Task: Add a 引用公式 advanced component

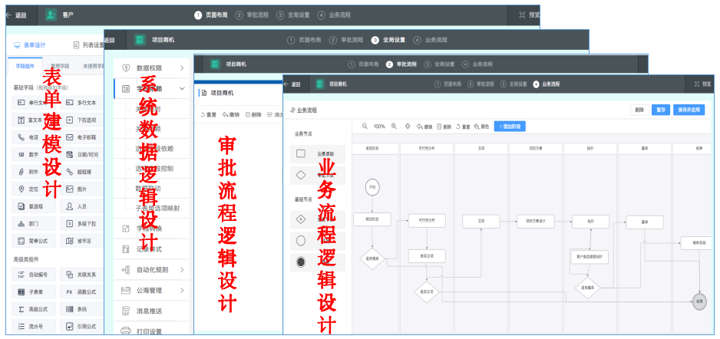Action: (x=81, y=327)
